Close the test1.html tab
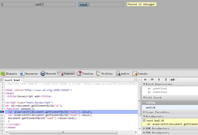Viewport: 198px width, 135px height. coord(22,80)
